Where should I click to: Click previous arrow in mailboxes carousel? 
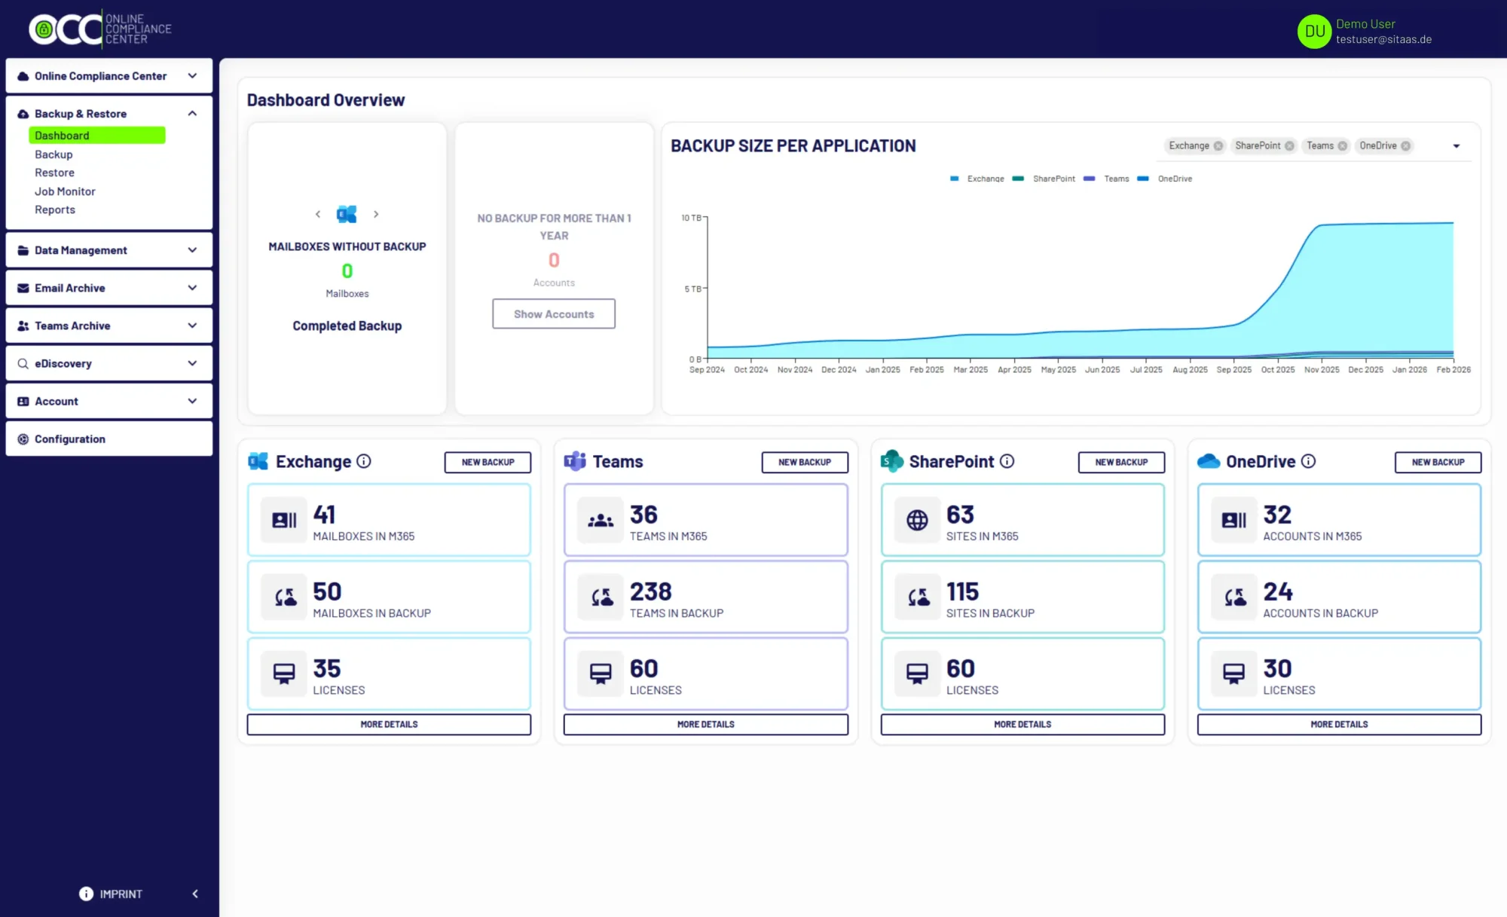pos(318,215)
